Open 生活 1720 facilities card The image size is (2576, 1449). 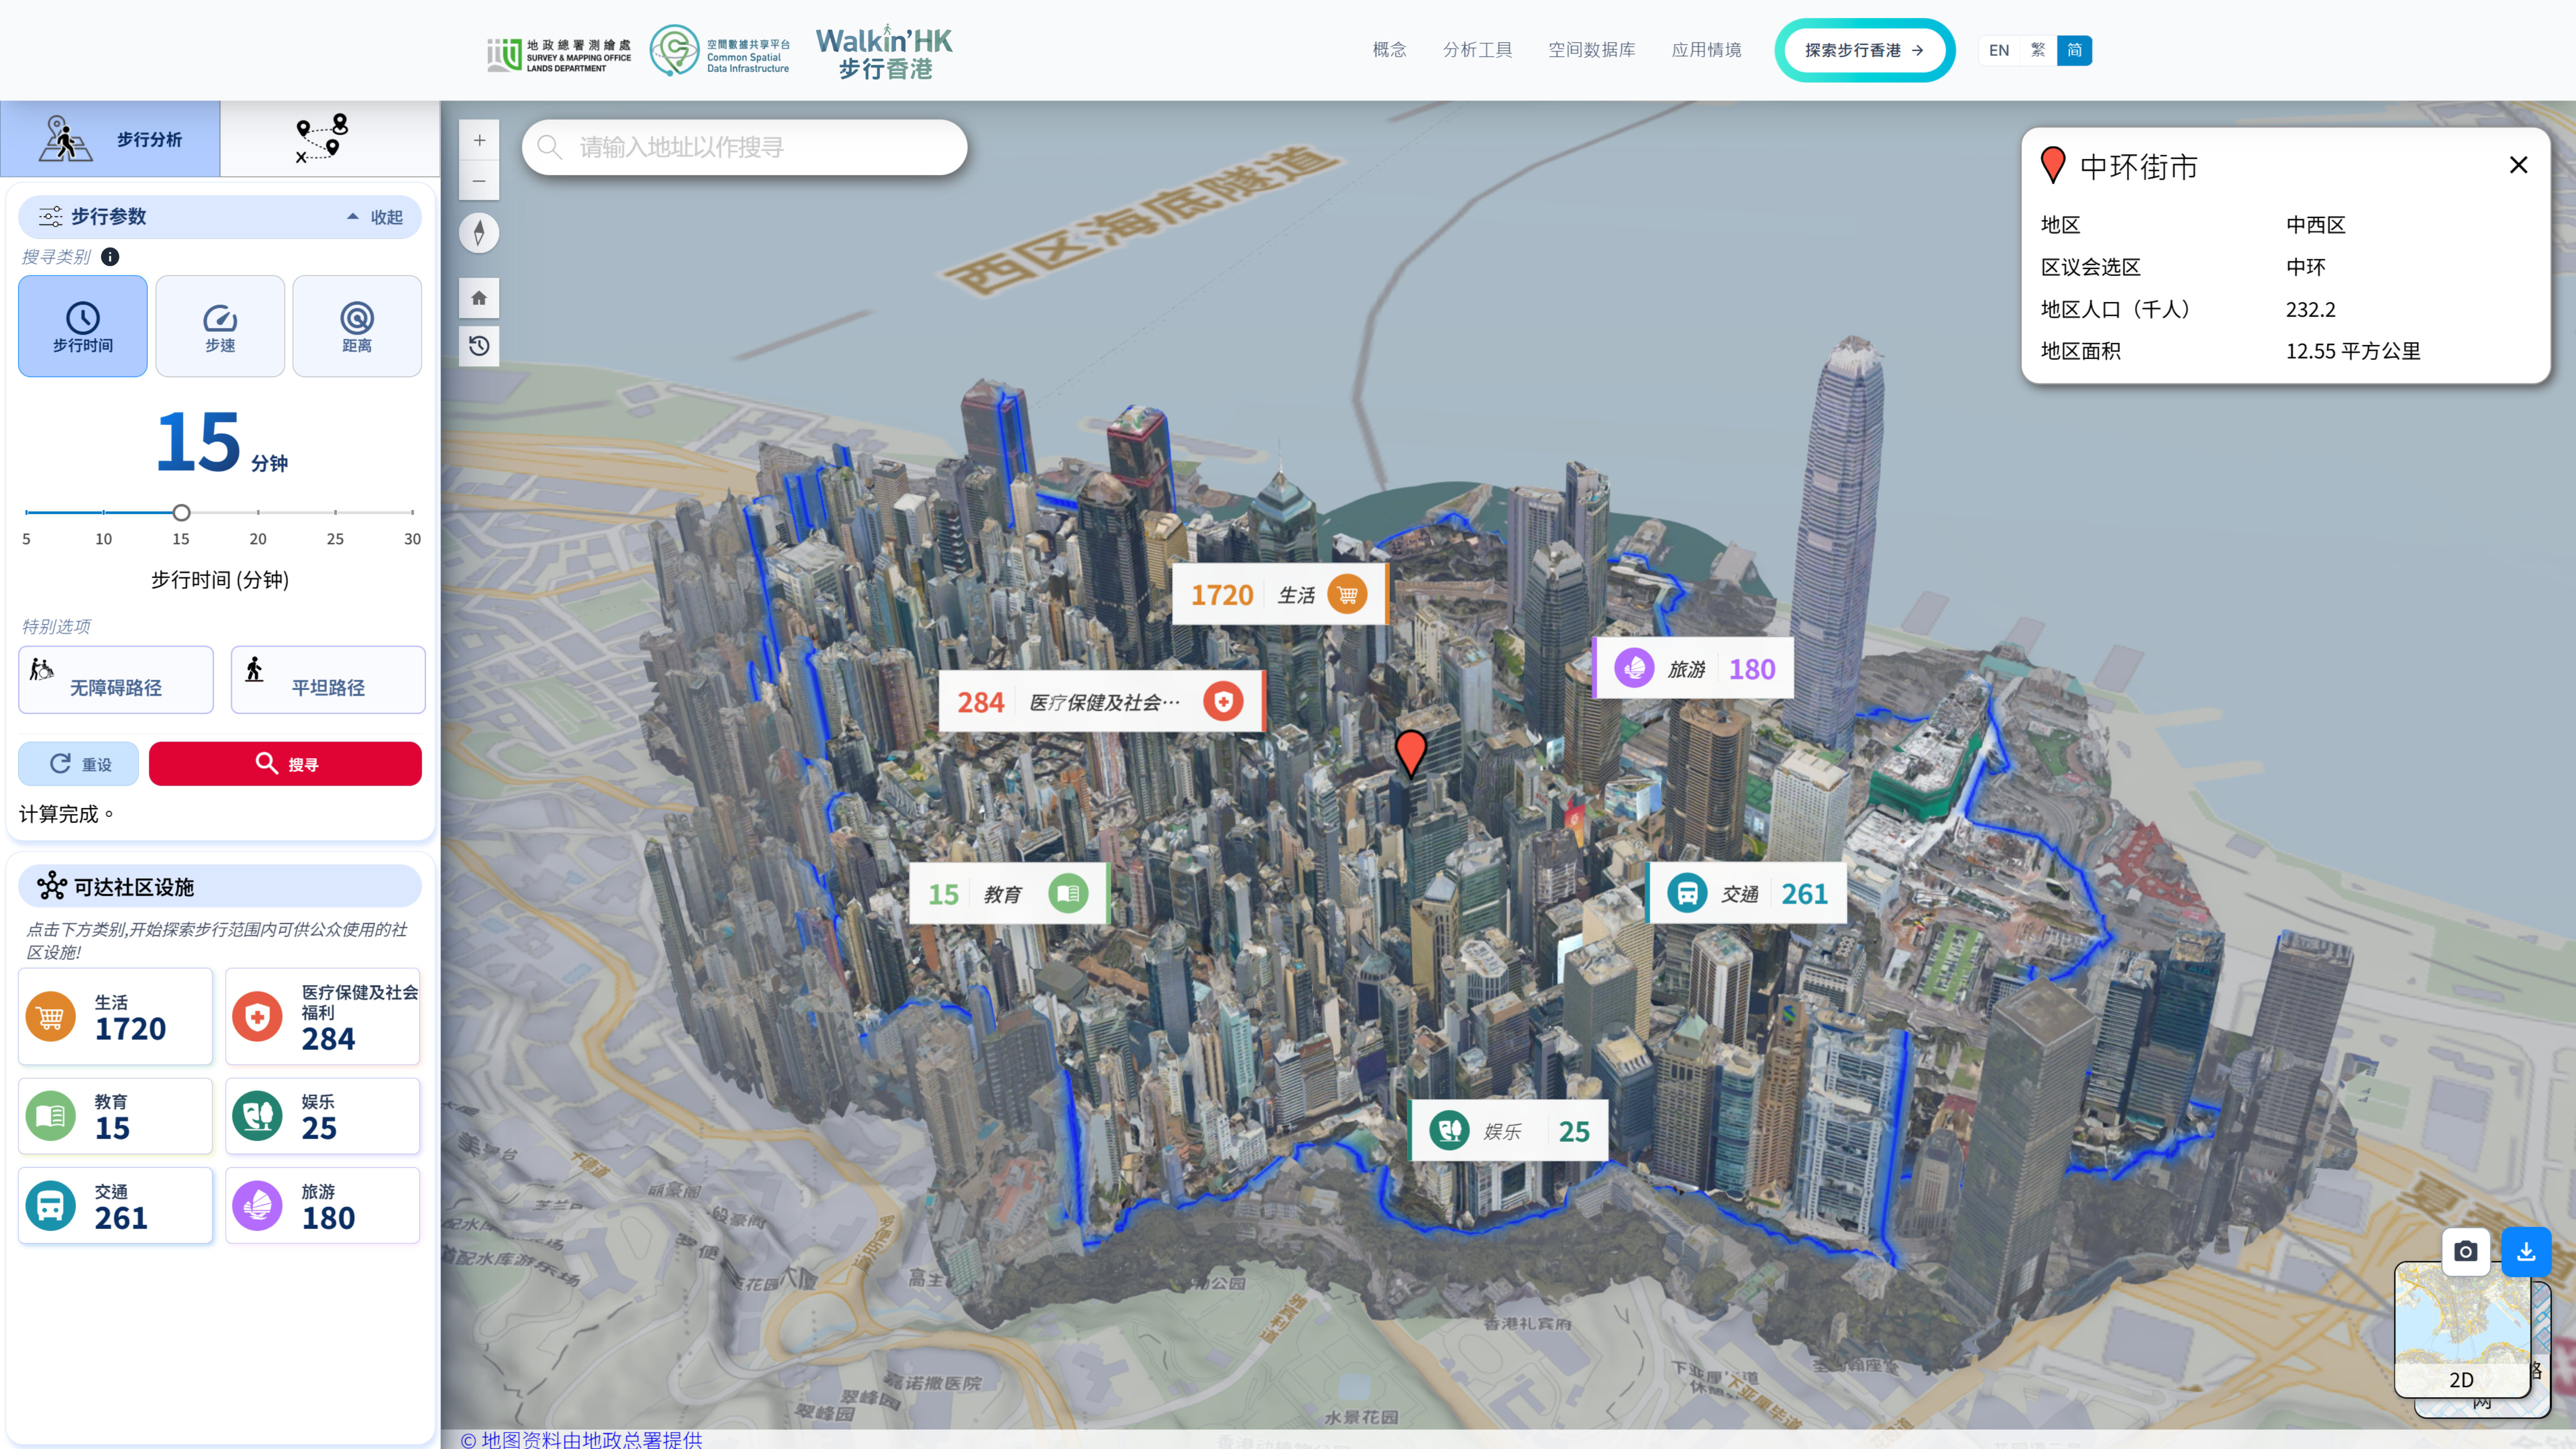115,1016
